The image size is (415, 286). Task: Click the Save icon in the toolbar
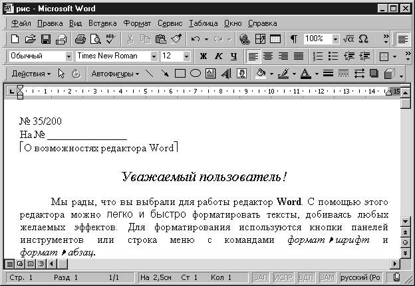tap(46, 39)
